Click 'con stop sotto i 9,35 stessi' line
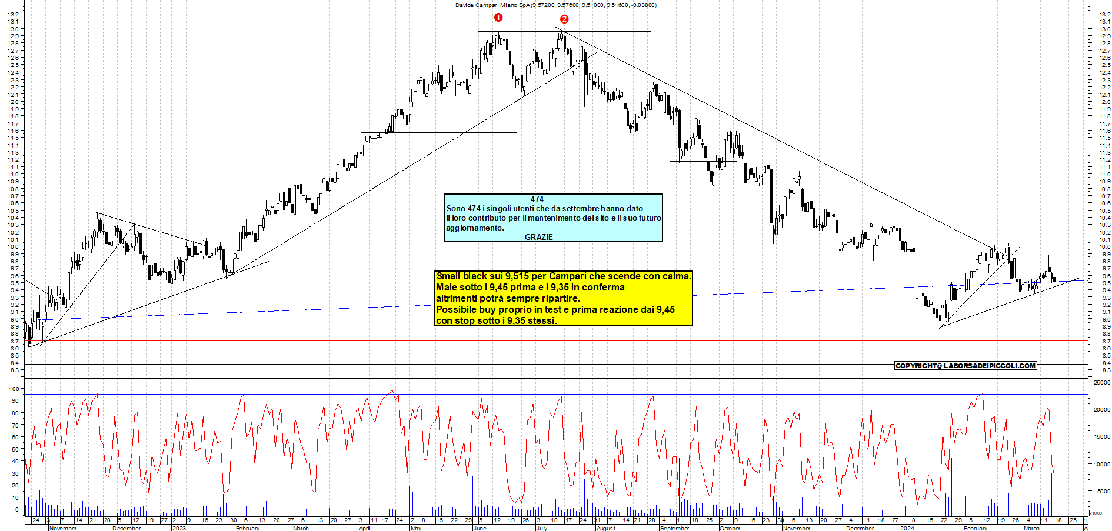The width and height of the screenshot is (1112, 531). coord(496,320)
